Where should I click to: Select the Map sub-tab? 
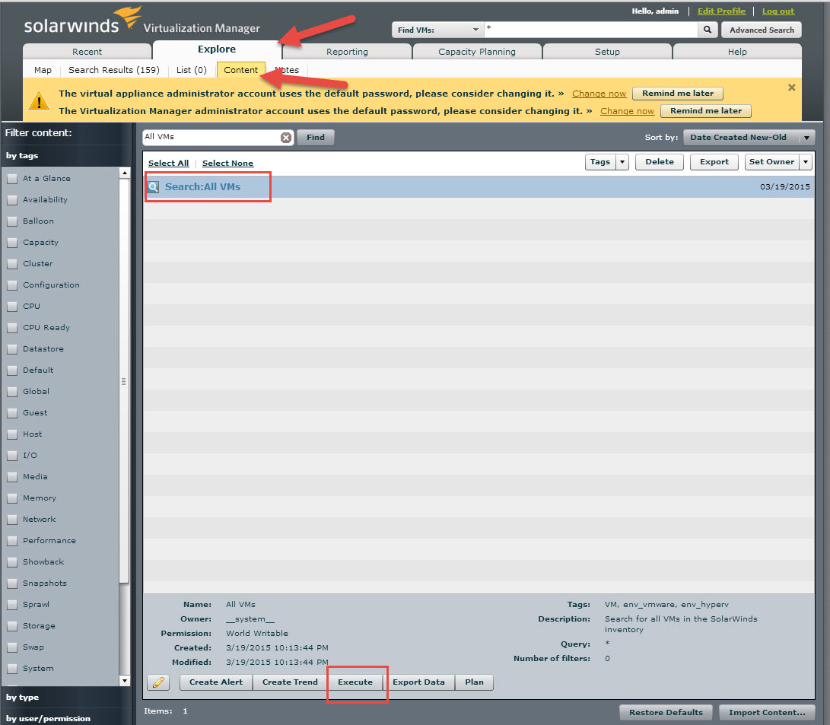(x=43, y=70)
